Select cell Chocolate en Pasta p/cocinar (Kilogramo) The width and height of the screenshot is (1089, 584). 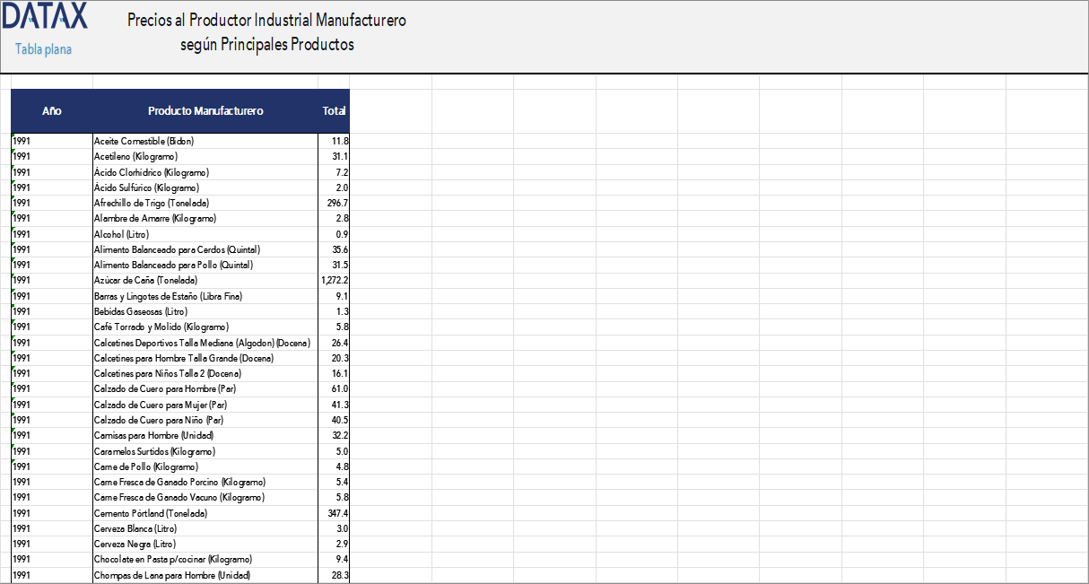pyautogui.click(x=205, y=559)
